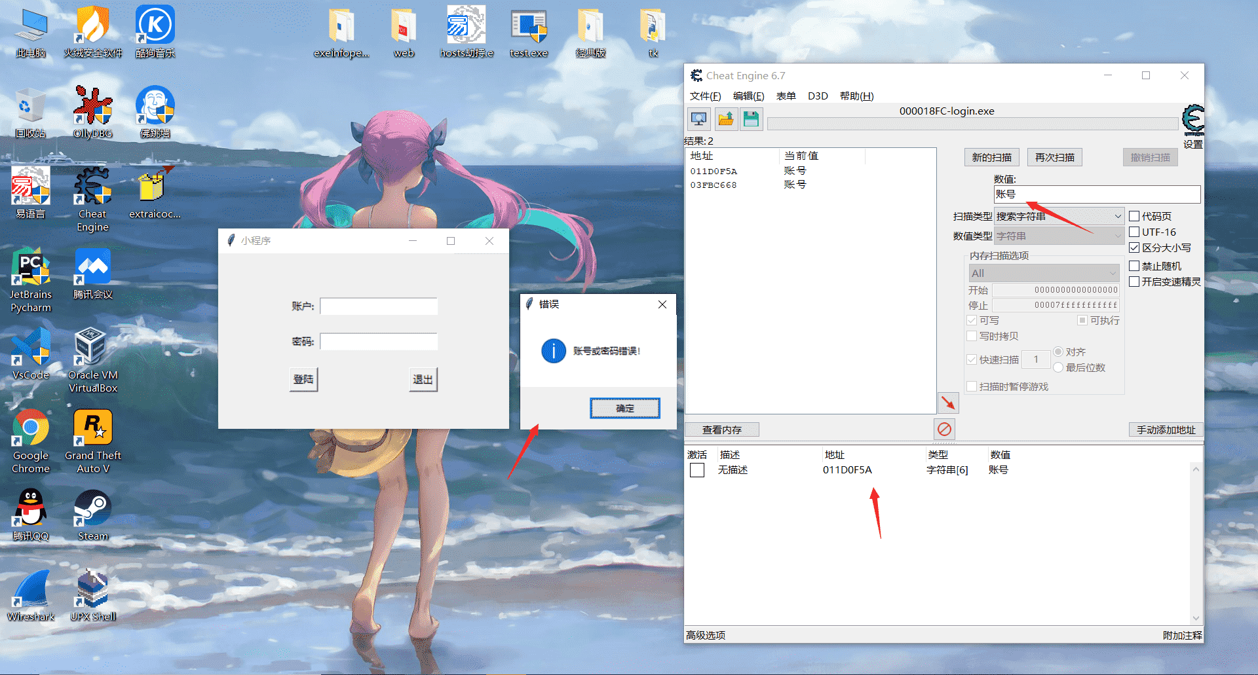Launch JetBrains PyCharm shortcut
Viewport: 1258px width, 675px height.
[x=31, y=281]
